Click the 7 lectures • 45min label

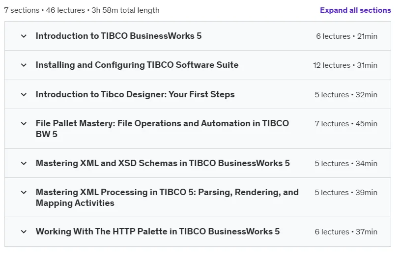346,124
